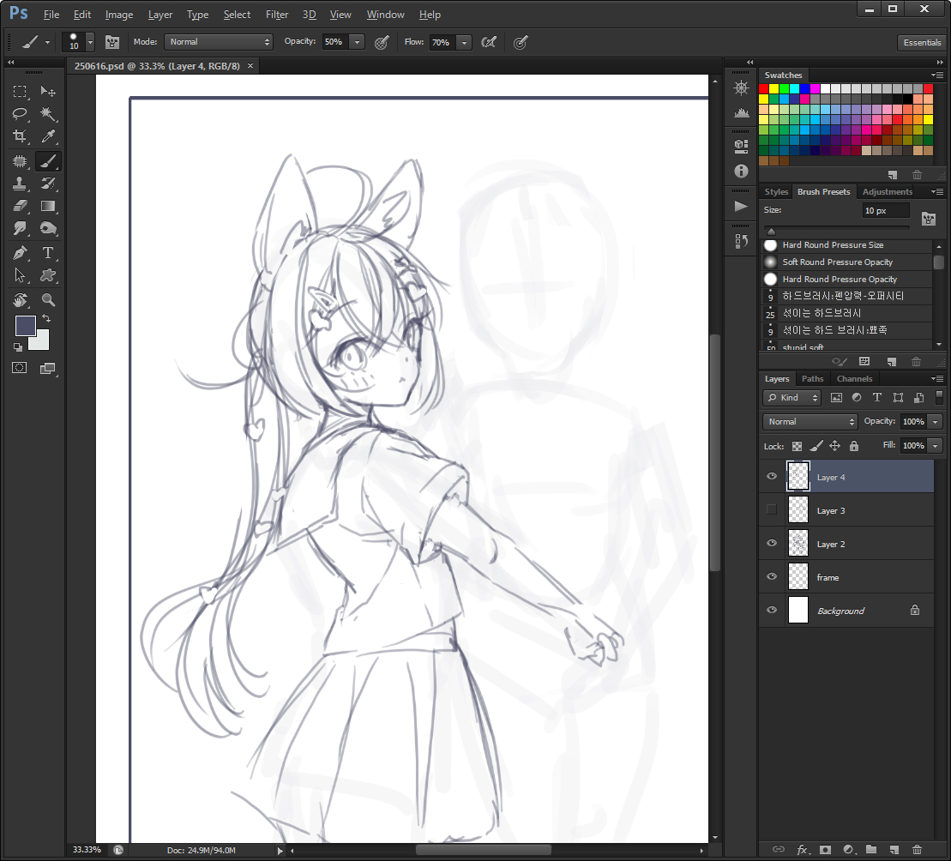Hide Layer 4 using its eye icon

[x=772, y=476]
